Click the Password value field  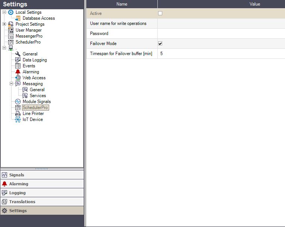(x=221, y=33)
